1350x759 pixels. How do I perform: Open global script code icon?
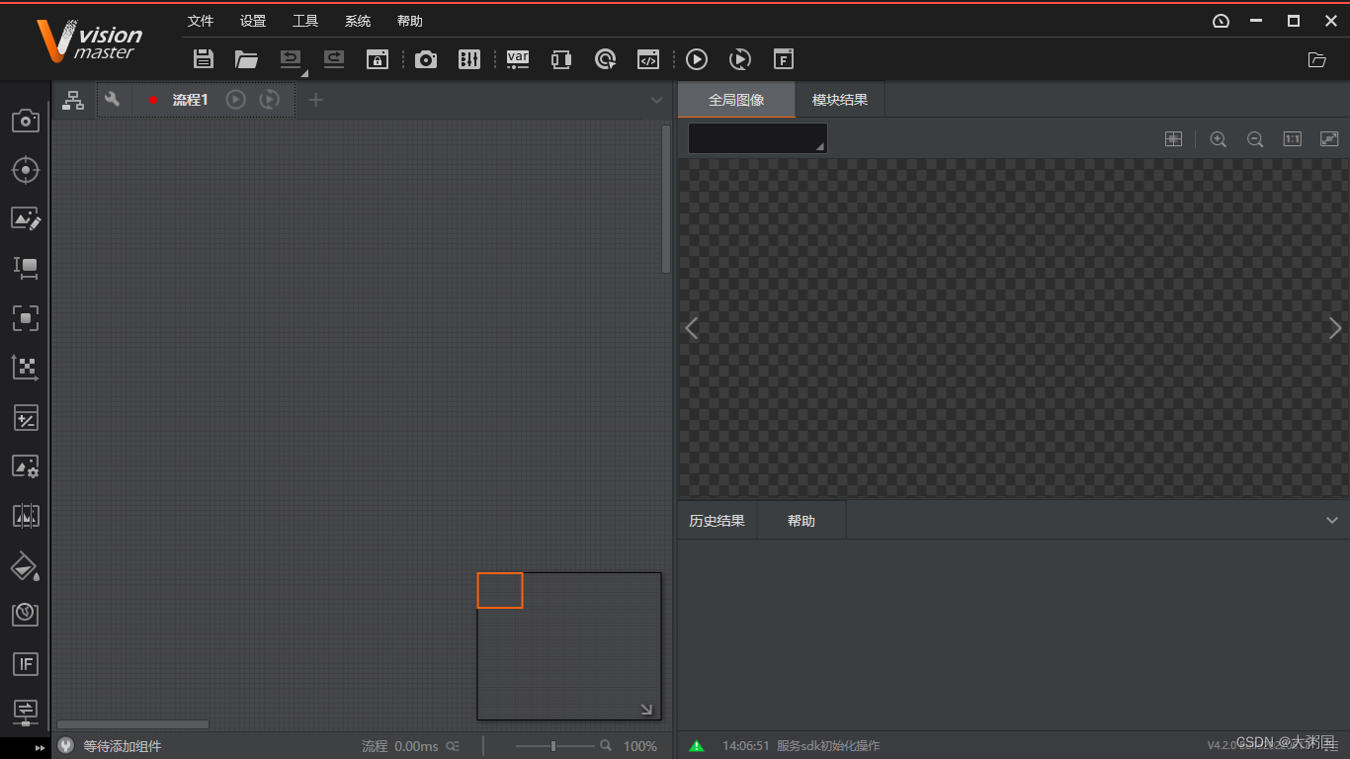tap(647, 59)
